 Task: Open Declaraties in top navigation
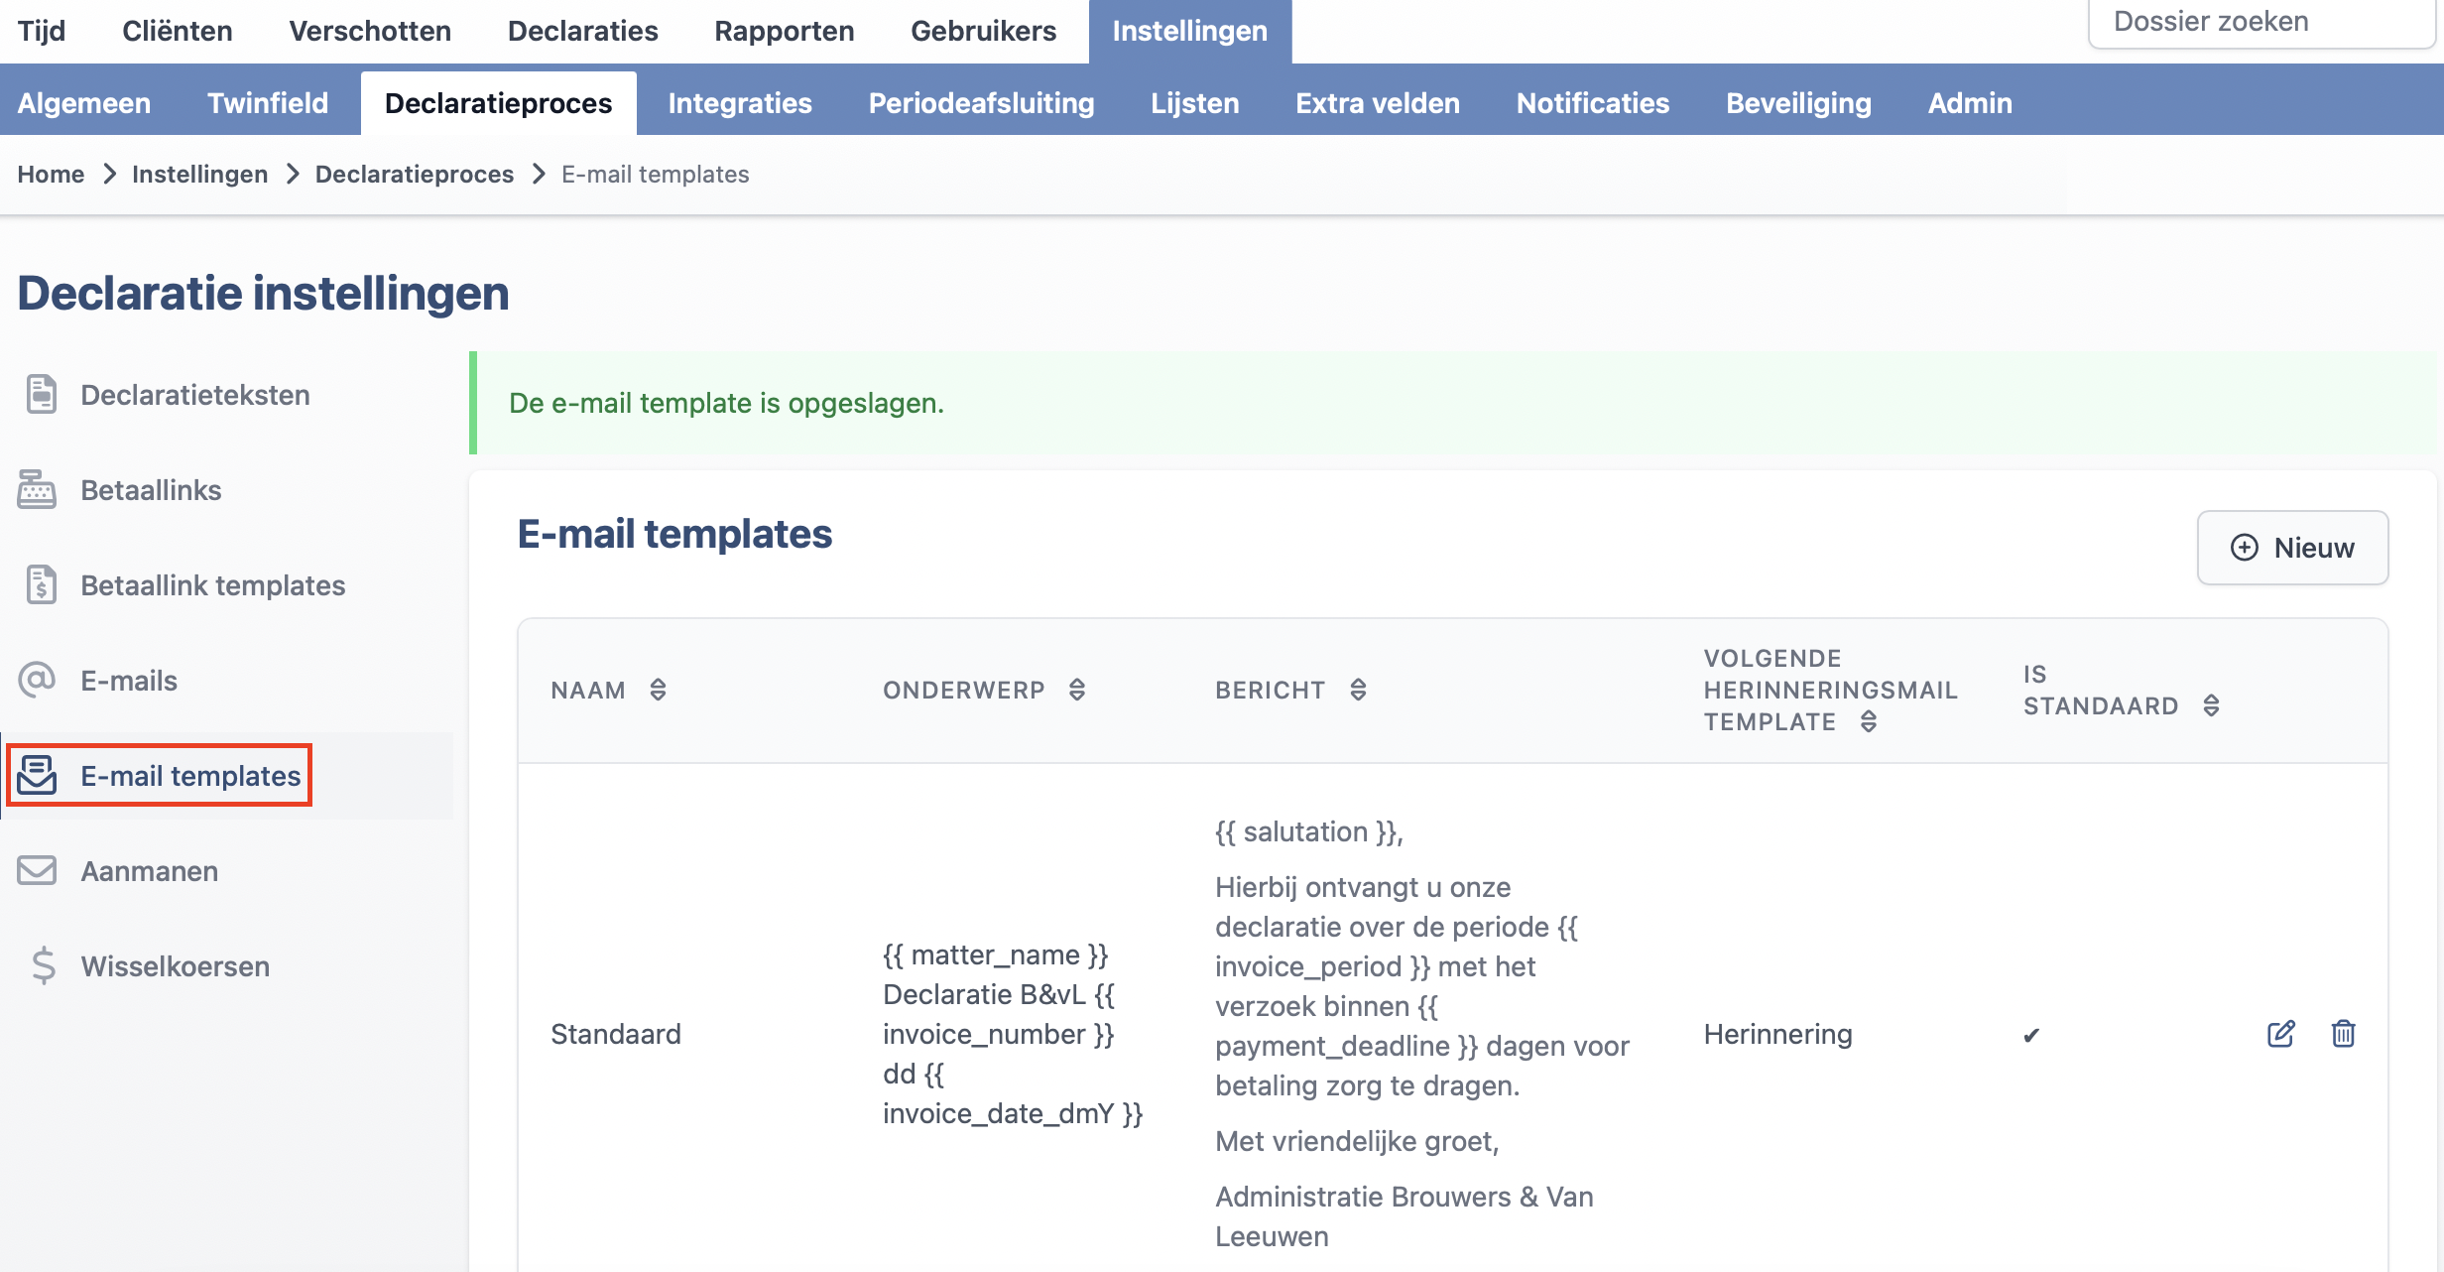[x=583, y=31]
